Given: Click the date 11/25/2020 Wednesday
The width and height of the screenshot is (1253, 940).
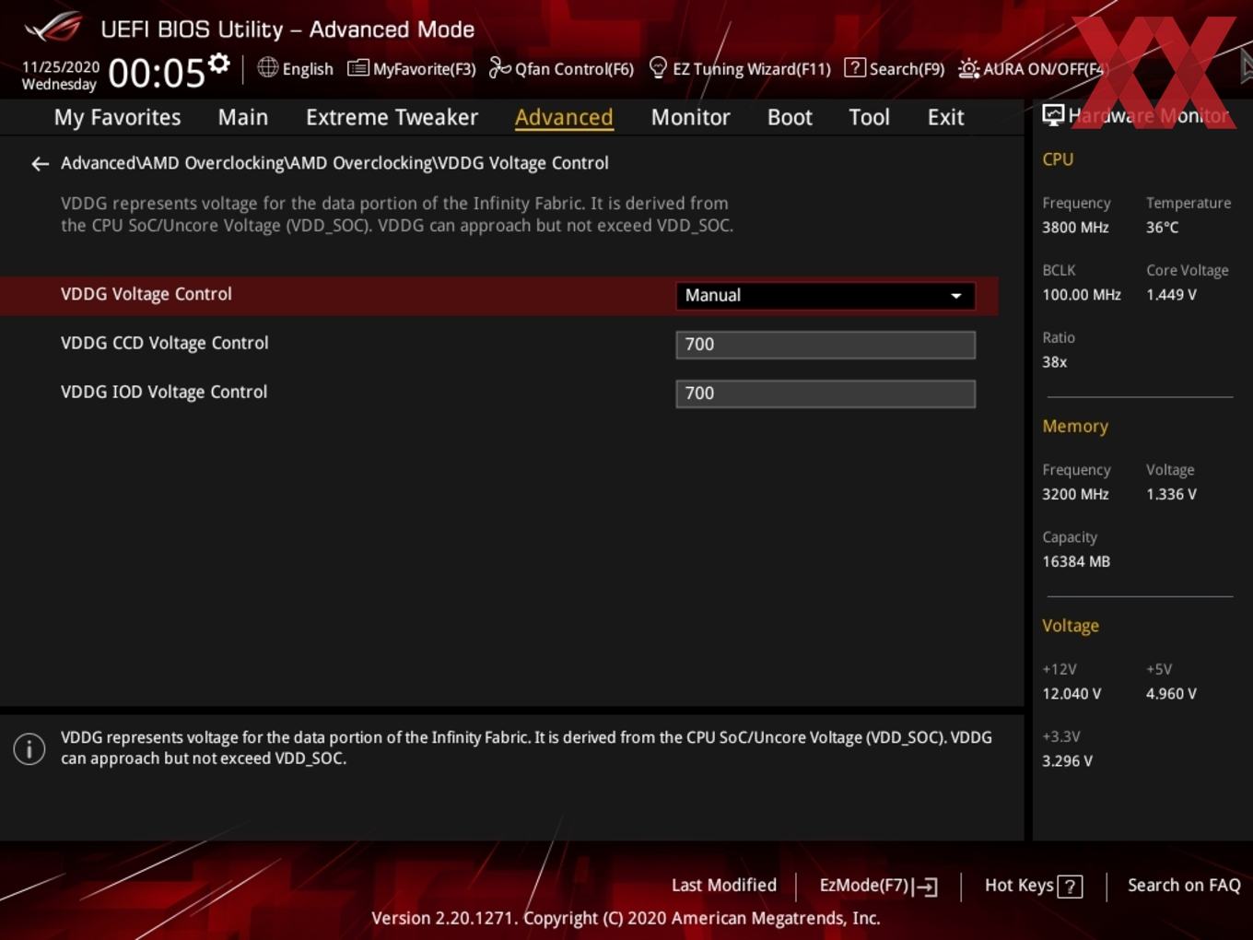Looking at the screenshot, I should (60, 76).
